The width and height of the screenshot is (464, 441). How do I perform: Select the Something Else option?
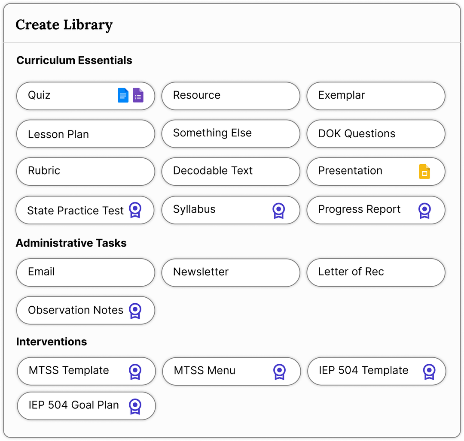(231, 133)
